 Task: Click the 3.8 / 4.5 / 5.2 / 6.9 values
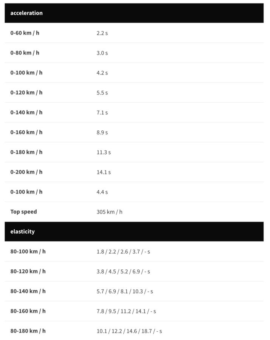click(x=118, y=272)
